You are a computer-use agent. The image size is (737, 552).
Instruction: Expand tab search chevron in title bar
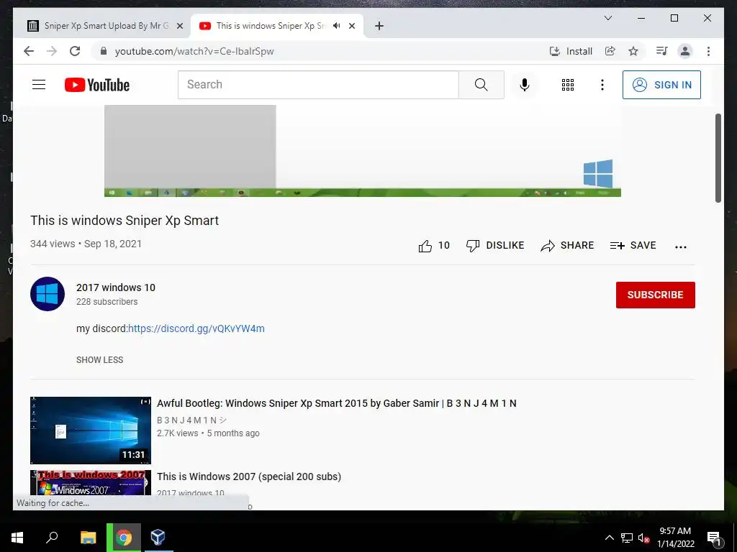607,18
